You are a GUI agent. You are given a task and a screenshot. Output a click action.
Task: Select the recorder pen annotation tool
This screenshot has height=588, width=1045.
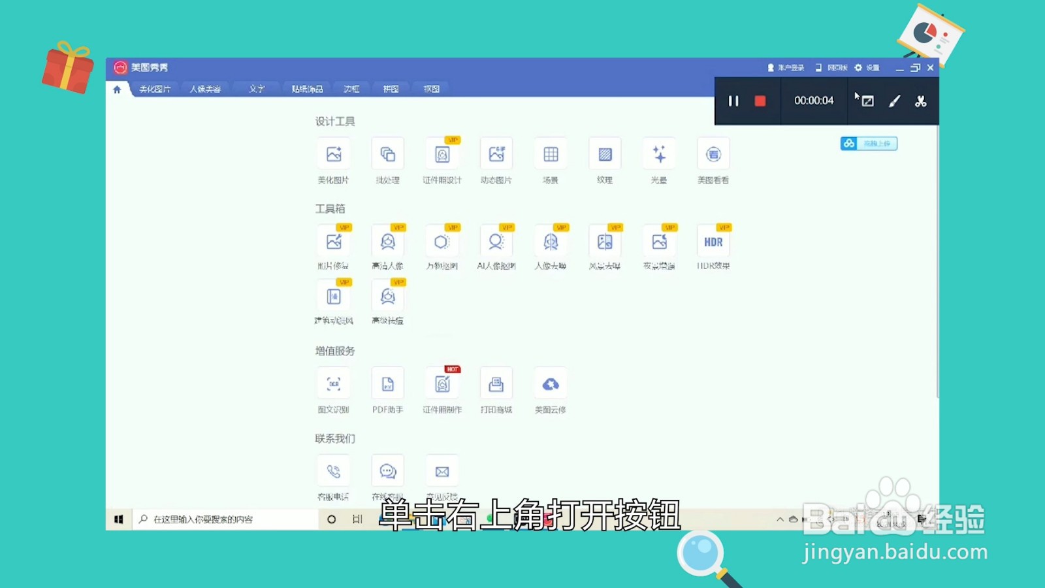coord(894,101)
